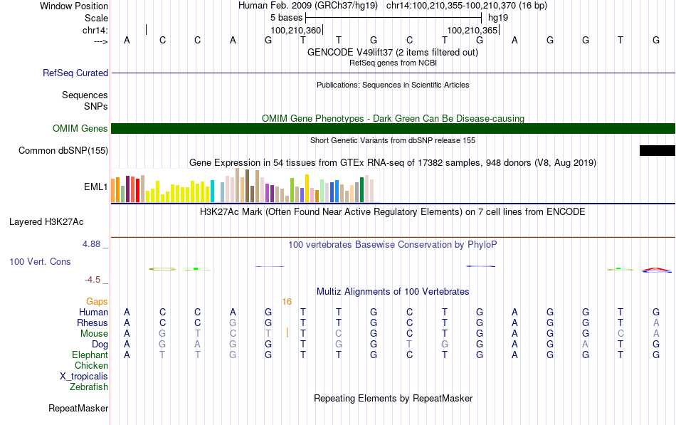Click the Window Position label
The image size is (676, 425).
(x=74, y=6)
